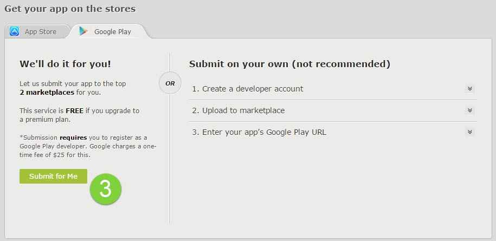The width and height of the screenshot is (496, 241).
Task: Click the We'll do it for you heading
Action: [65, 64]
